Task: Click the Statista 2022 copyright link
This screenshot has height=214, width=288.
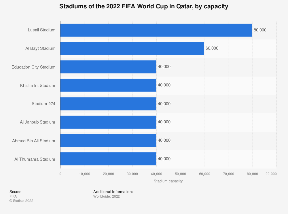Action: tap(21, 201)
